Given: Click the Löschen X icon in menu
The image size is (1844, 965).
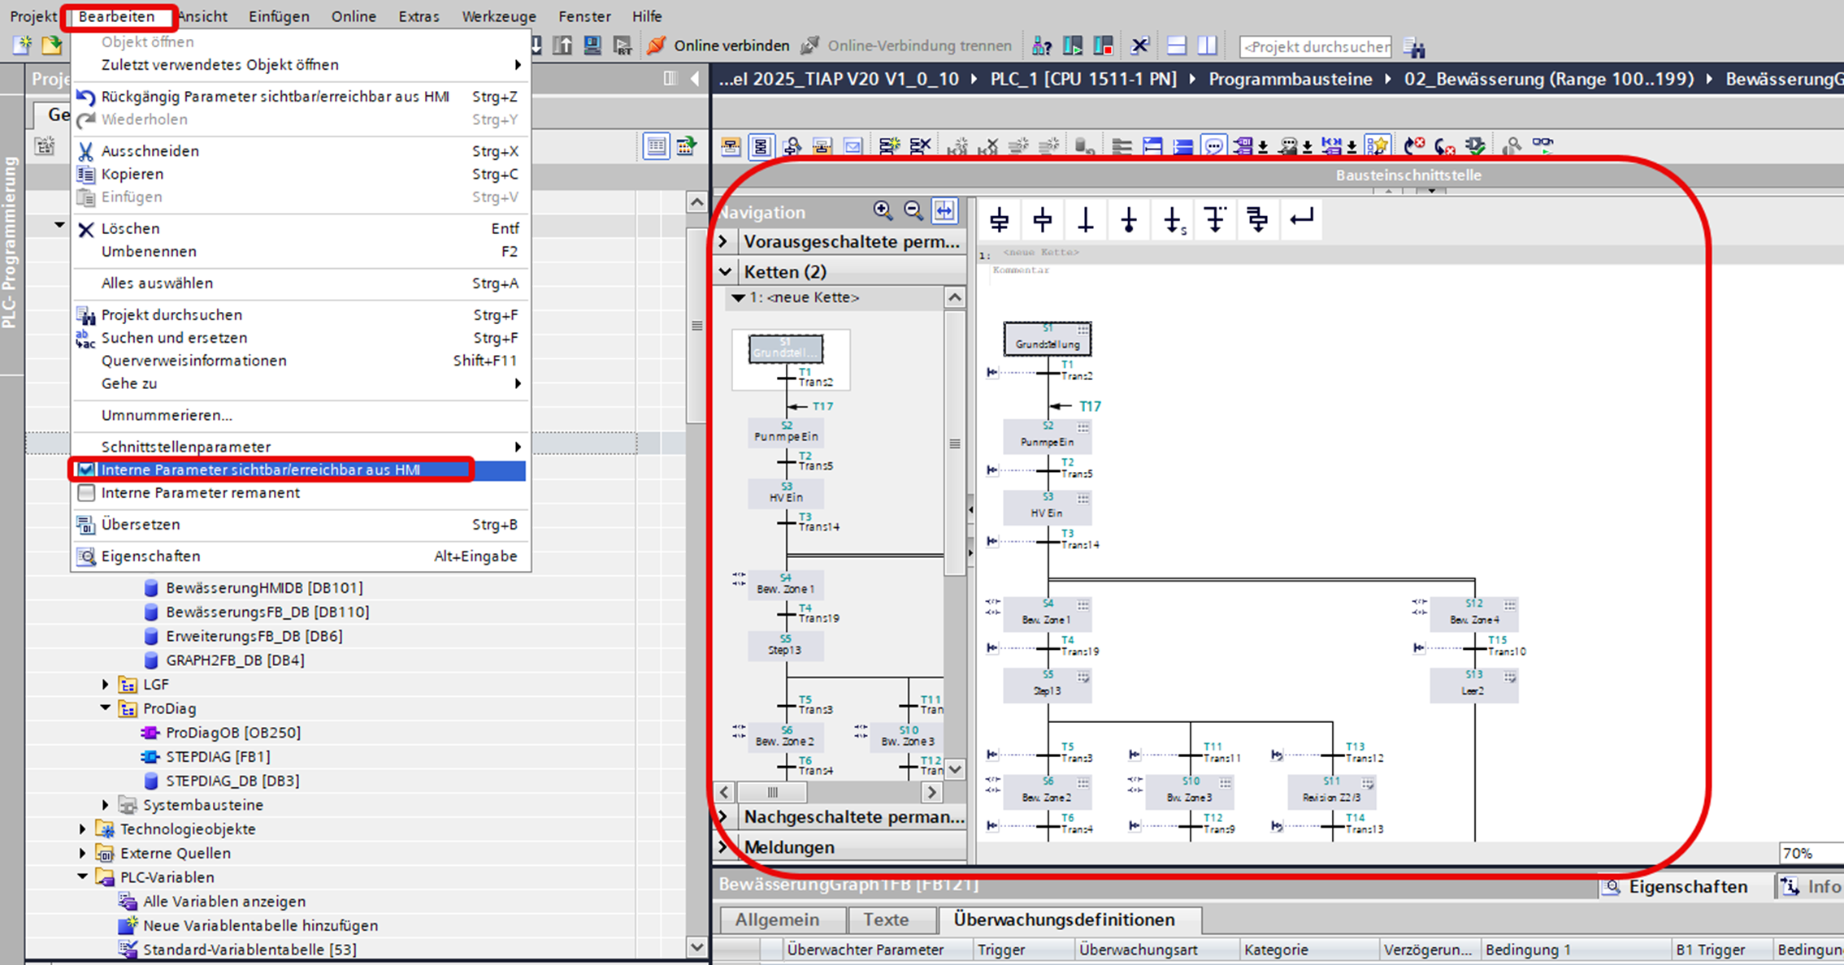Looking at the screenshot, I should 85,229.
